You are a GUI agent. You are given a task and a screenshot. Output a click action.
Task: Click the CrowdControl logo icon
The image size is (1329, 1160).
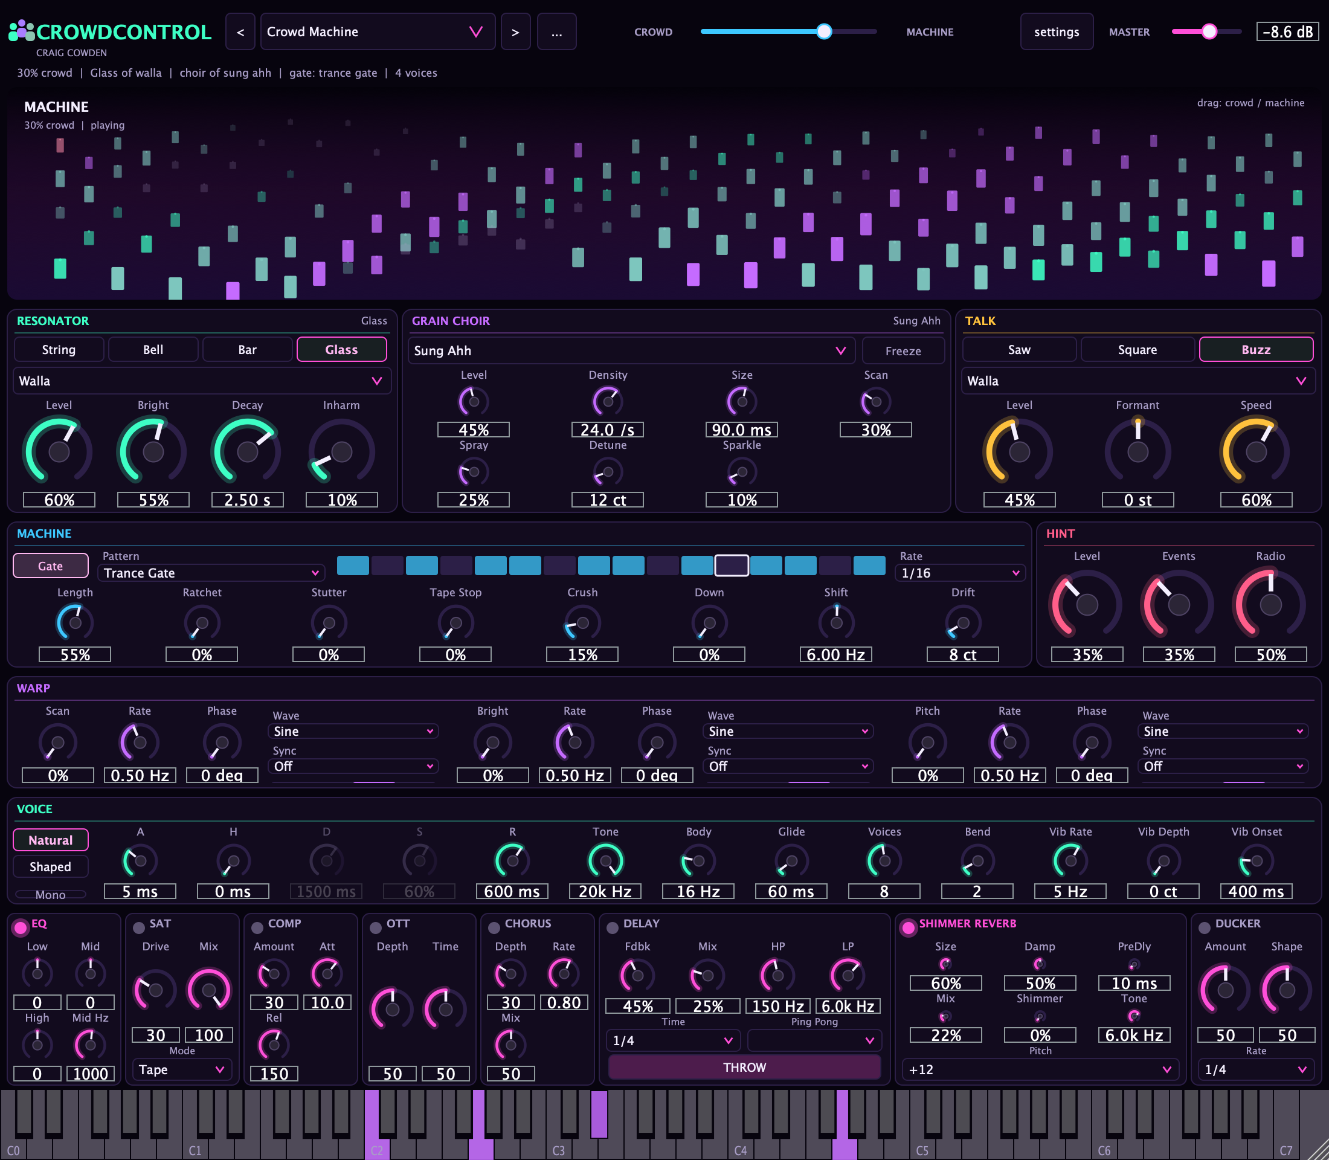pos(21,30)
